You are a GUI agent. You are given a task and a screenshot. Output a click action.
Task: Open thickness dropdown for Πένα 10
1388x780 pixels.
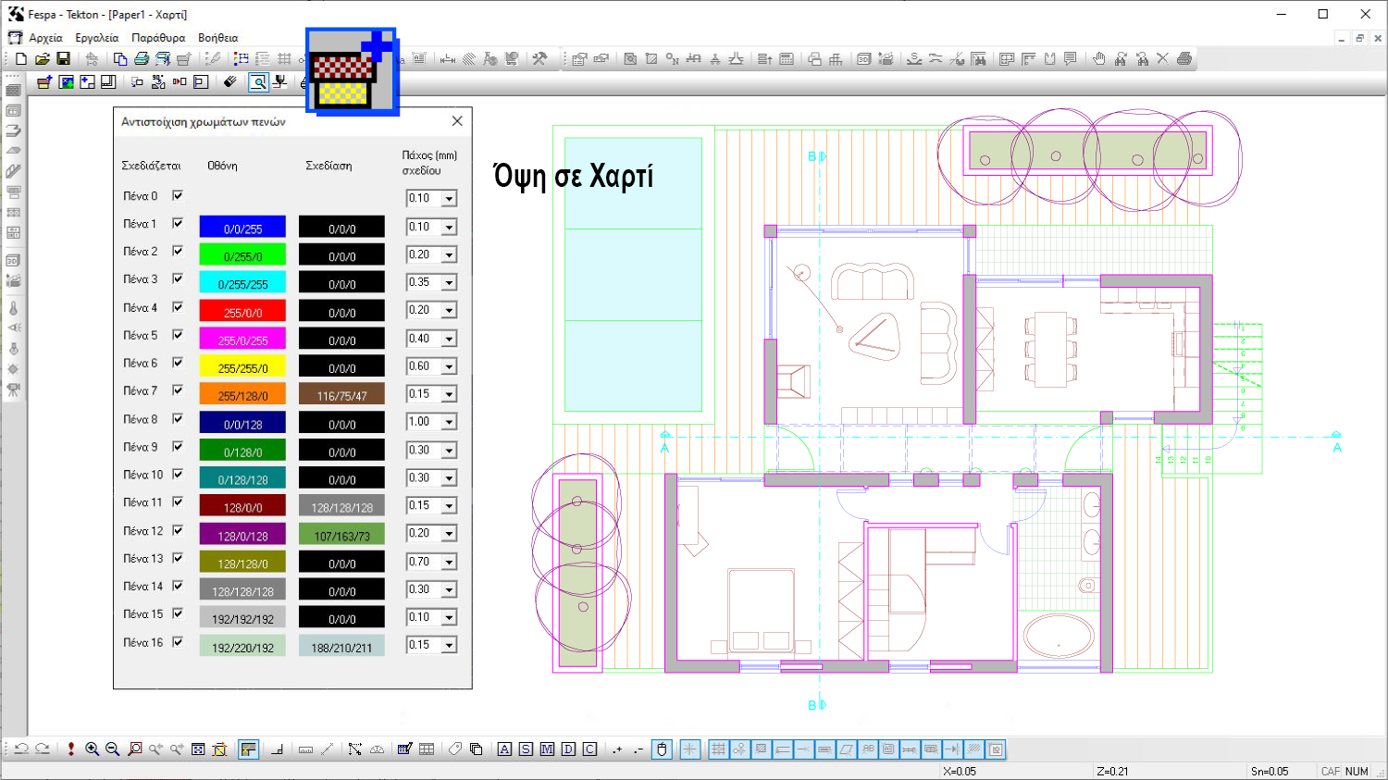(449, 478)
